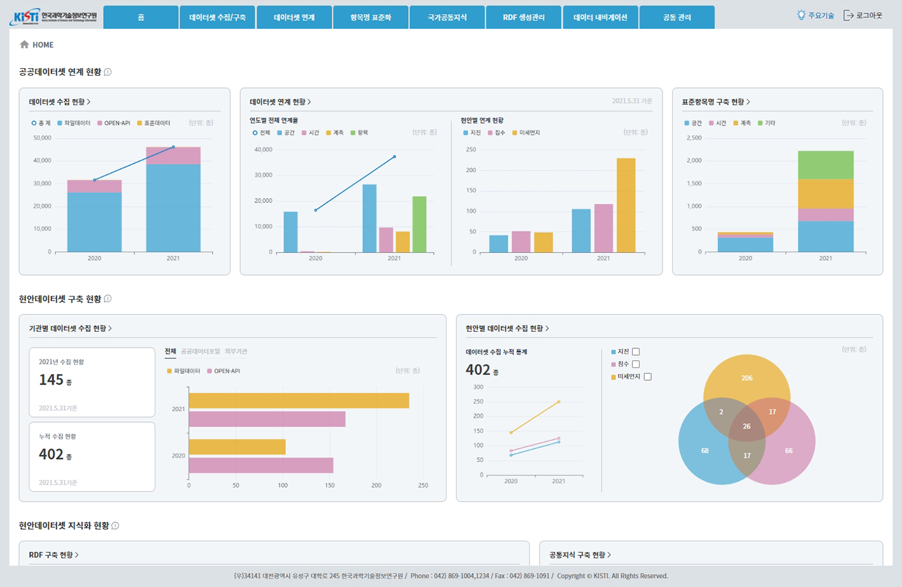This screenshot has height=587, width=902.
Task: Open info icon next to 현안데이터셋 구축 현황
Action: click(x=108, y=299)
